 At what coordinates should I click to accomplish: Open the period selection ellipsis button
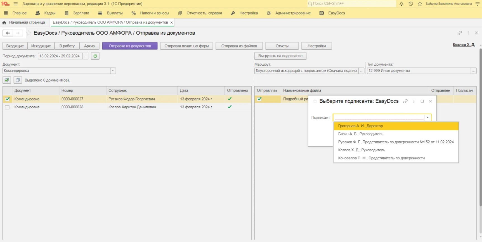coord(85,56)
